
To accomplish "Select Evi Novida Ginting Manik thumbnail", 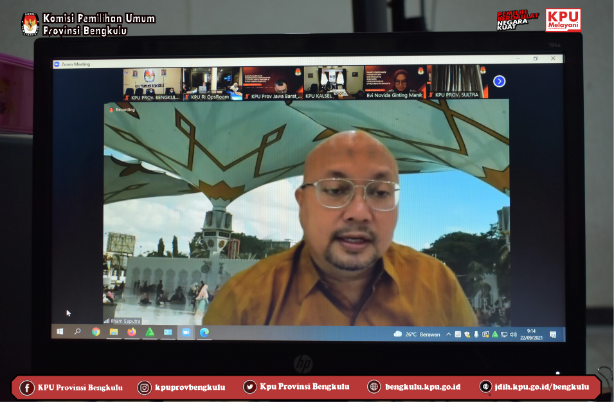I will point(395,82).
